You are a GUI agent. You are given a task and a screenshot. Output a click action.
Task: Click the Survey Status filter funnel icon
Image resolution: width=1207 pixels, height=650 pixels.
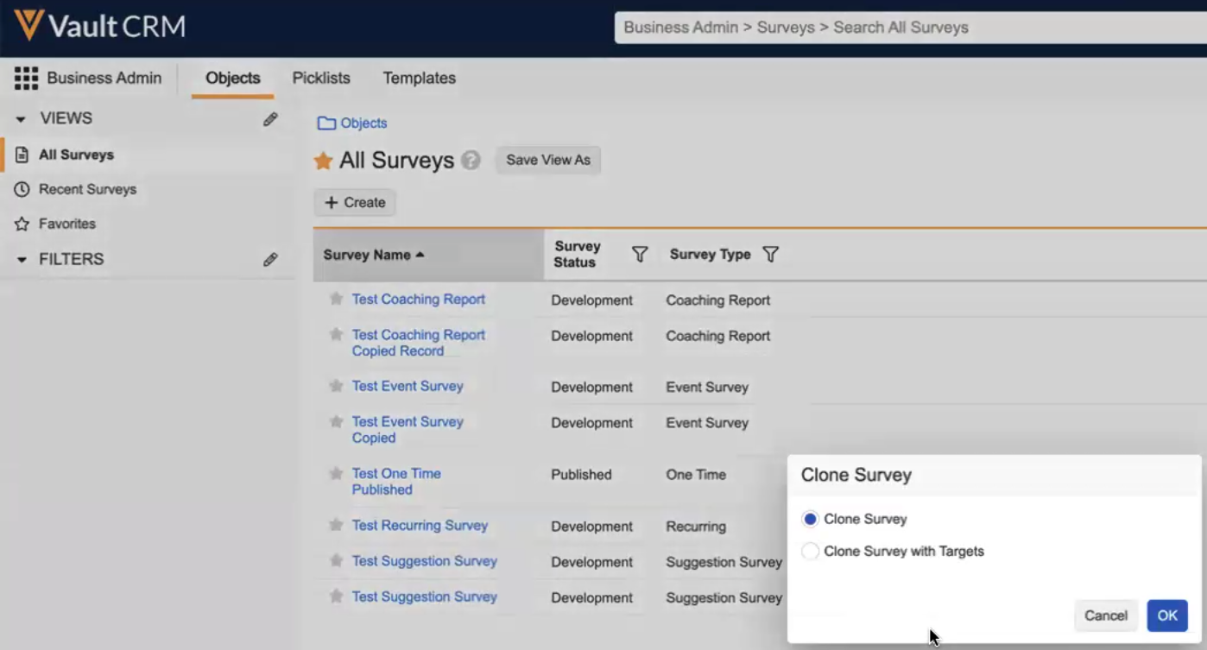640,255
